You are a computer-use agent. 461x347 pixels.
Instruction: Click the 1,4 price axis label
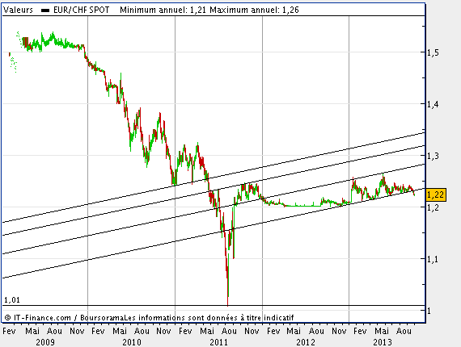click(x=433, y=104)
